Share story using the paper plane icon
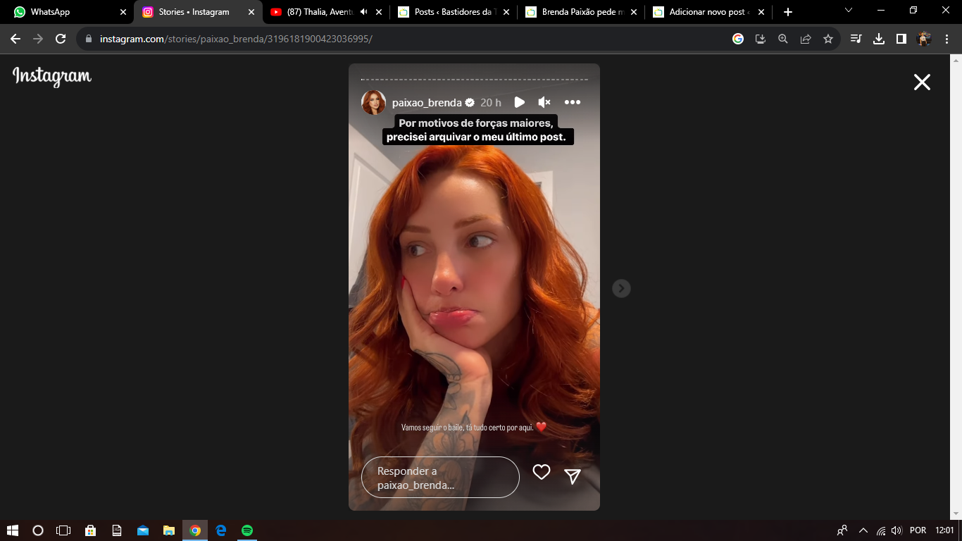 coord(573,477)
